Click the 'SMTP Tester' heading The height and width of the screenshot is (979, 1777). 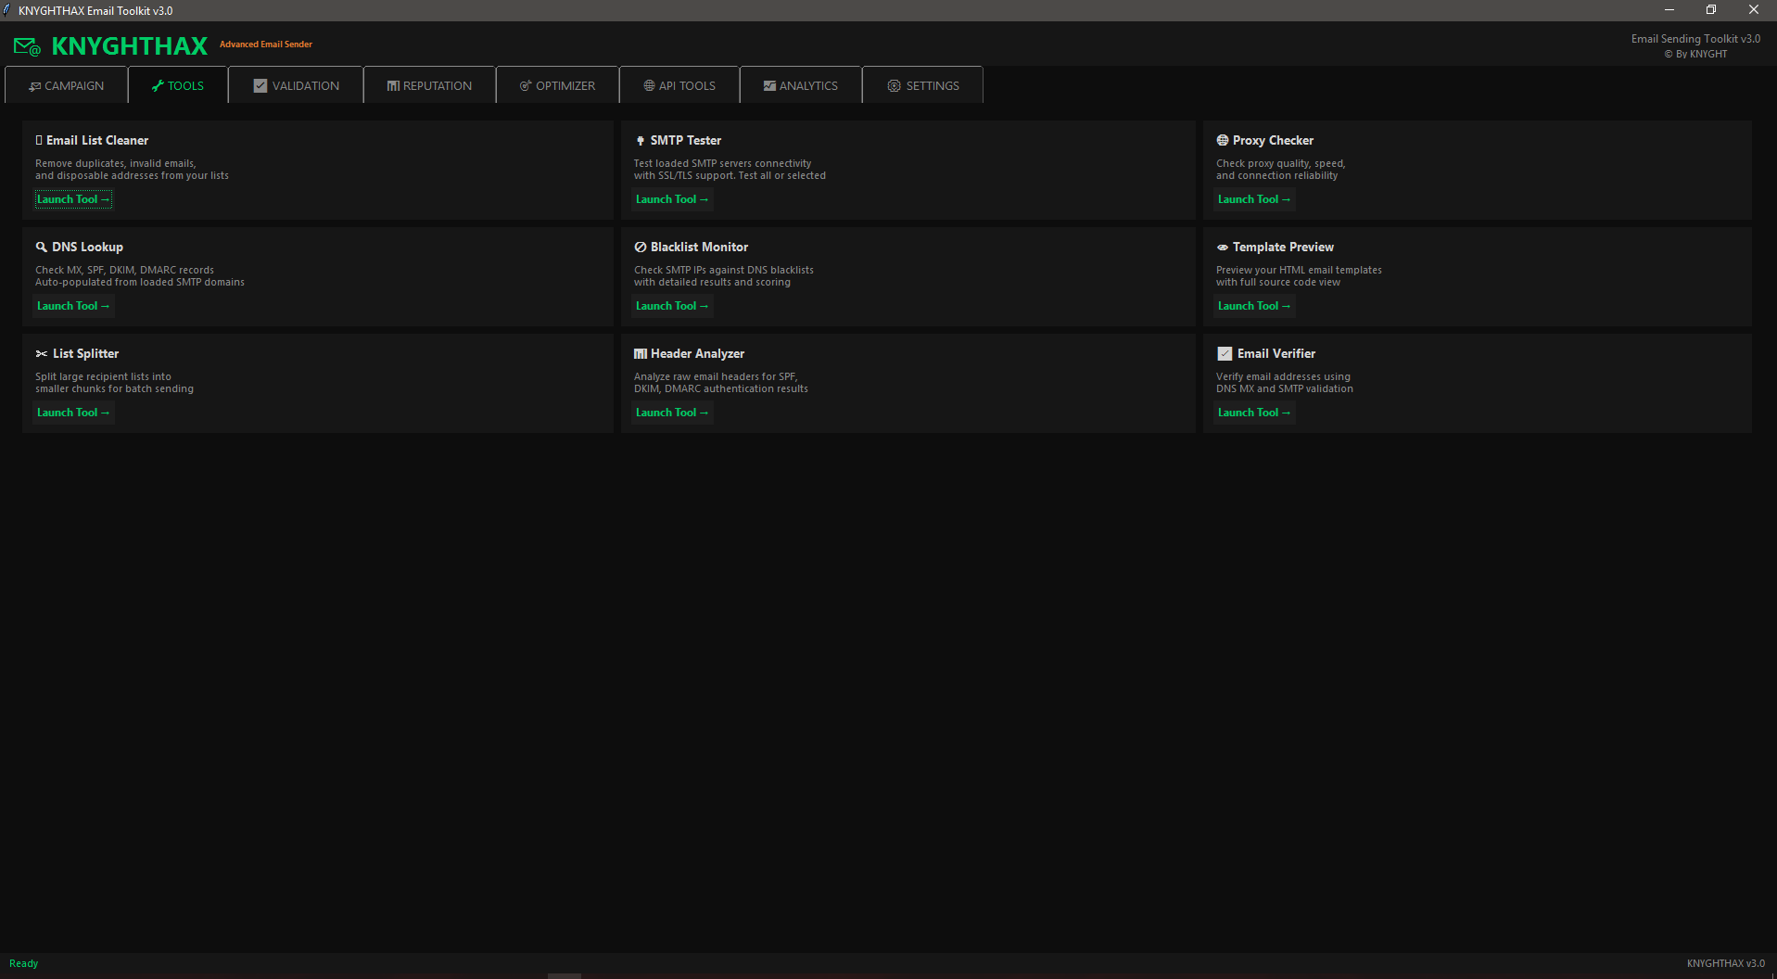pyautogui.click(x=686, y=140)
